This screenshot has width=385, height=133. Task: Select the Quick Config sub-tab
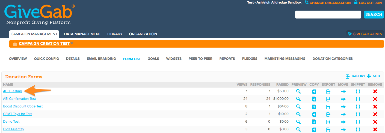pyautogui.click(x=46, y=59)
